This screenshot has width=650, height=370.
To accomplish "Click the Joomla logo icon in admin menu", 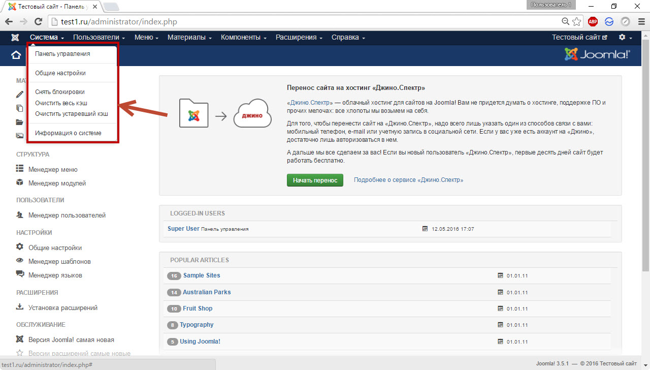I will (x=15, y=38).
